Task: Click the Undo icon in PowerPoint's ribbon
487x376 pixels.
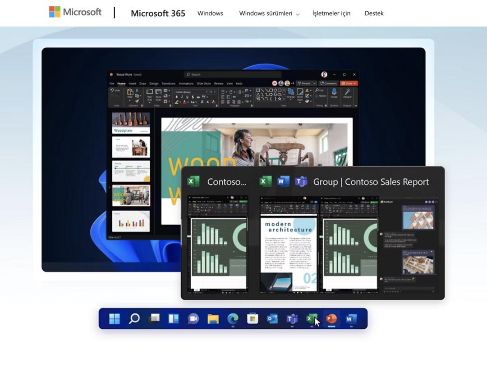Action: (x=112, y=90)
